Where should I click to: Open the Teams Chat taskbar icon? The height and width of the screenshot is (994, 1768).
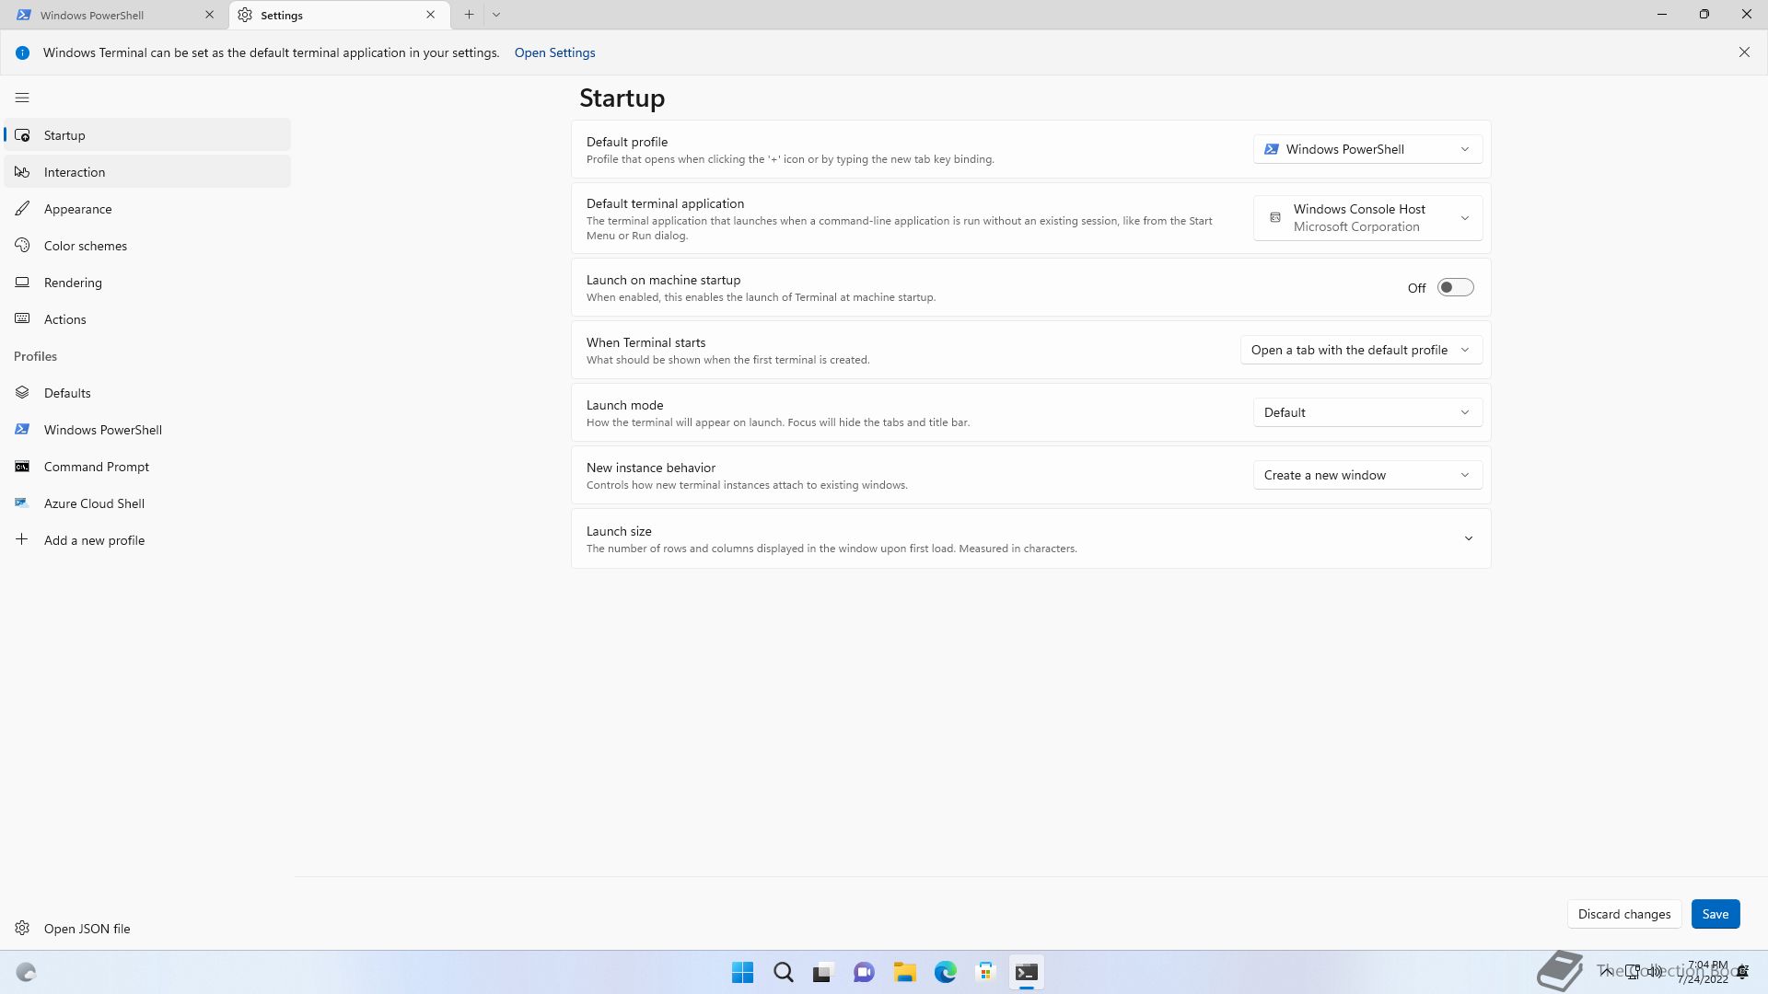[x=864, y=972]
